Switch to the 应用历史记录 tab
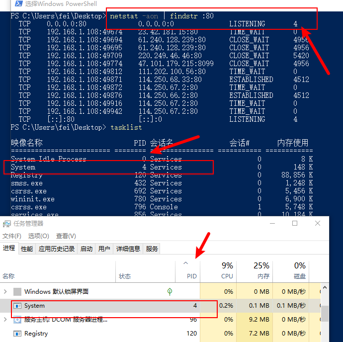 click(x=57, y=249)
